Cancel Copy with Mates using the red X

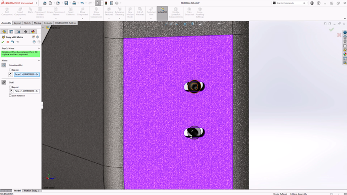click(x=7, y=42)
